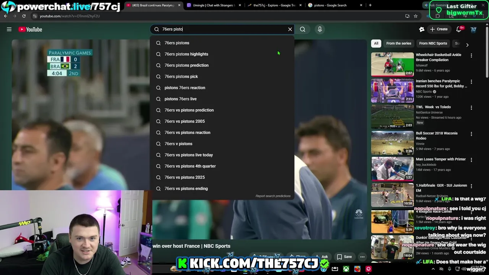Open the Xbox icon in the taskbar
Viewport: 489px width, 275px height.
[346, 269]
